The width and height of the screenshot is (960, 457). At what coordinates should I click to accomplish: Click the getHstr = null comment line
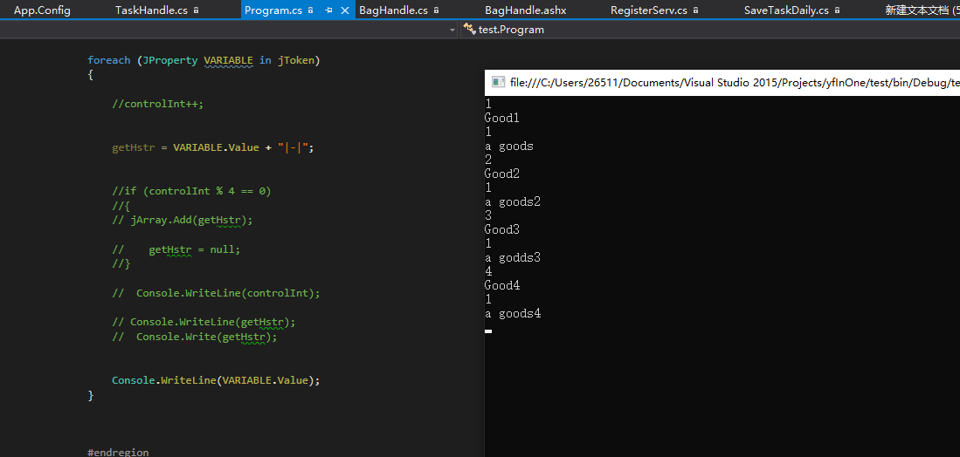(x=176, y=249)
